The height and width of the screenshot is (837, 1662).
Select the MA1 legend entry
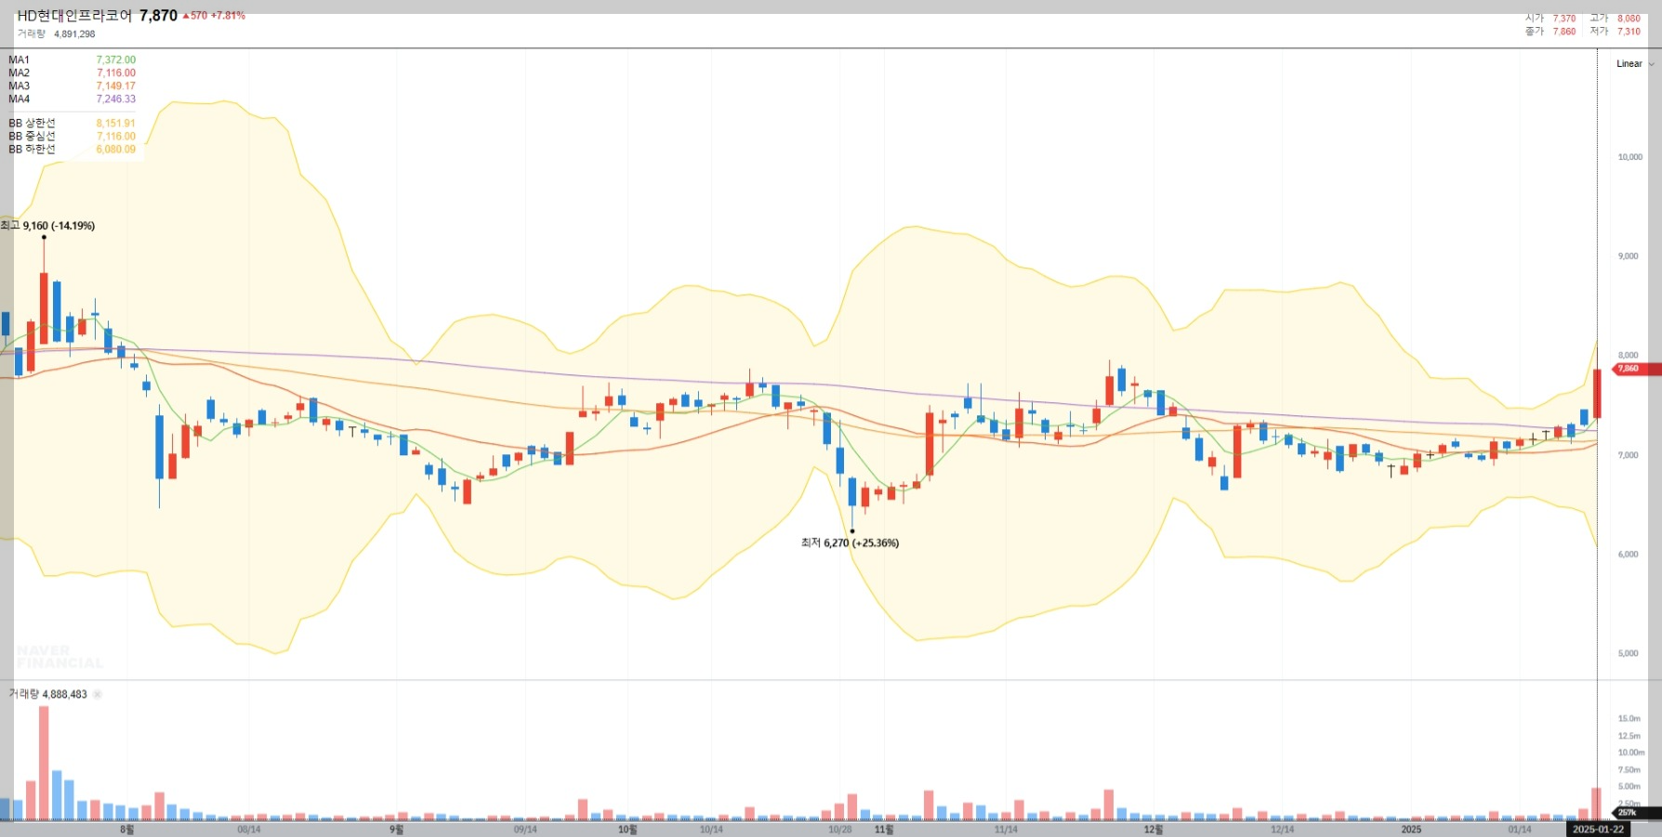coord(72,59)
